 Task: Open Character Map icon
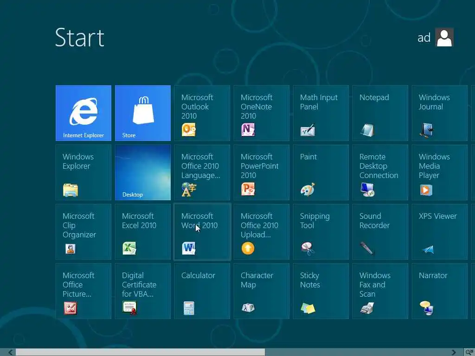248,308
